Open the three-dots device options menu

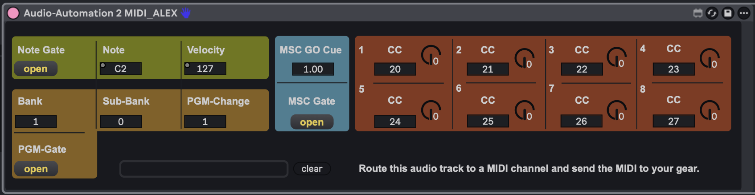coord(744,13)
